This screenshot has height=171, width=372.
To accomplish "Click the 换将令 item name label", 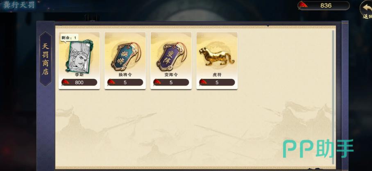I will [125, 75].
